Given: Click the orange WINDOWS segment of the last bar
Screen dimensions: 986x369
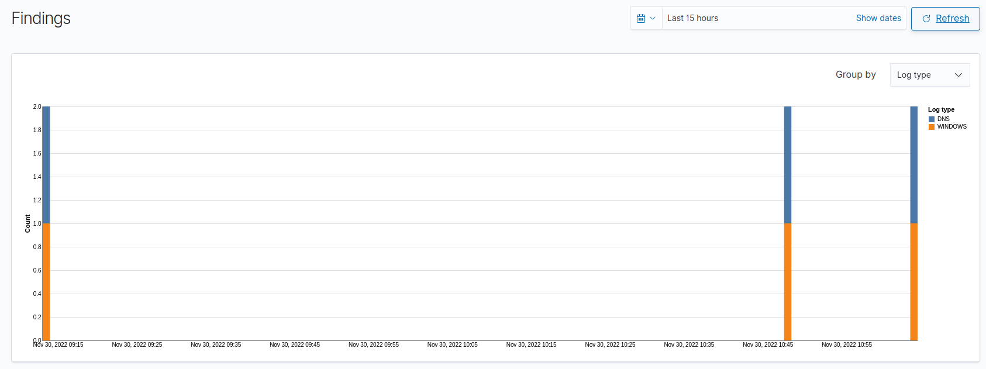Looking at the screenshot, I should [914, 282].
